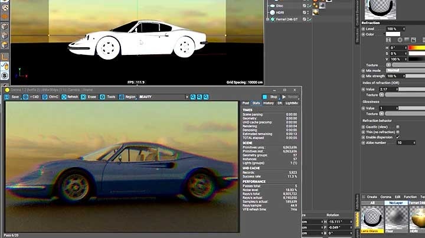Image resolution: width=425 pixels, height=238 pixels.
Task: Click the Refresh icon in VFB toolbar
Action: [64, 96]
